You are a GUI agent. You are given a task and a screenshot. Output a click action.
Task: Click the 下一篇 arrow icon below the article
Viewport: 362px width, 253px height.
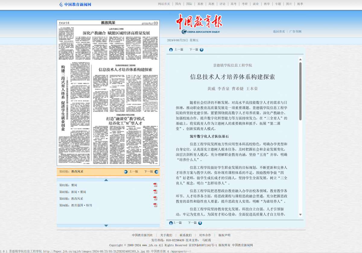click(200, 223)
